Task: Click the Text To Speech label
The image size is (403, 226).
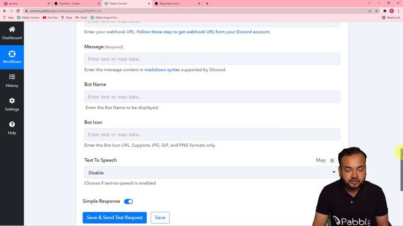Action: (x=101, y=160)
